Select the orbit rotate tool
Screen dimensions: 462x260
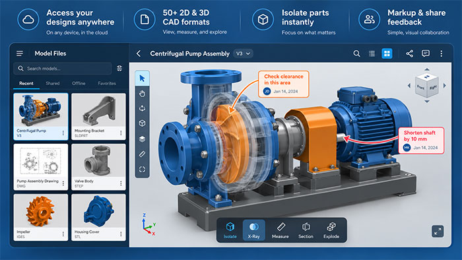142,109
